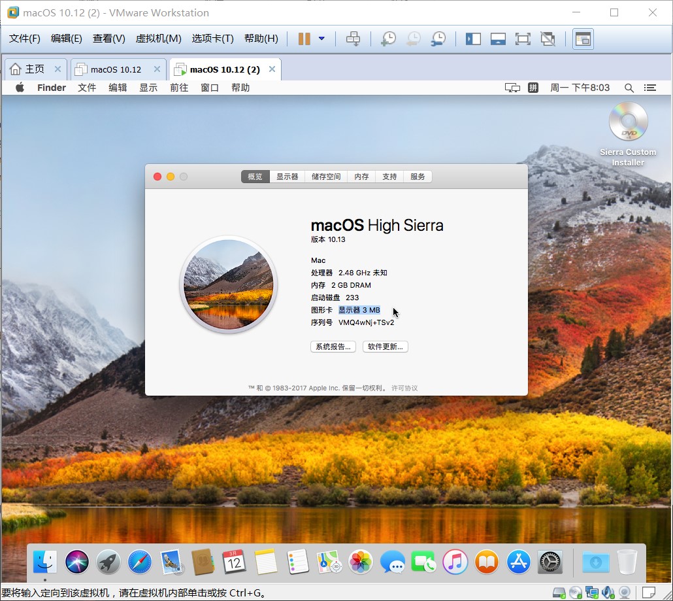Click the 软件更新... button
Screen dimensions: 673x601
(386, 347)
